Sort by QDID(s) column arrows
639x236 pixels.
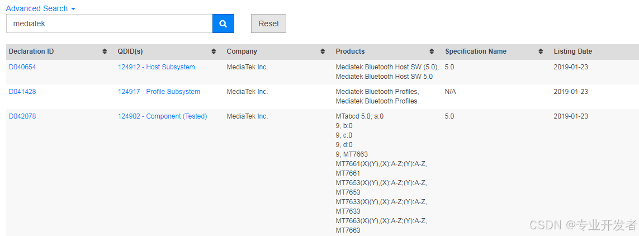214,51
